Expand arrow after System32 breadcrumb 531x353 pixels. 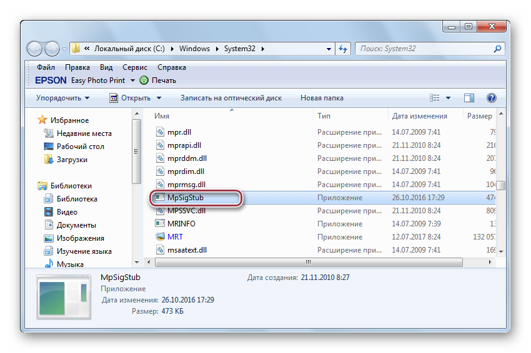coord(262,49)
